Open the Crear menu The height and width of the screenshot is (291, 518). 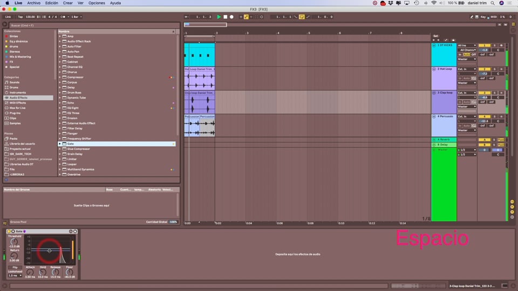tap(68, 3)
